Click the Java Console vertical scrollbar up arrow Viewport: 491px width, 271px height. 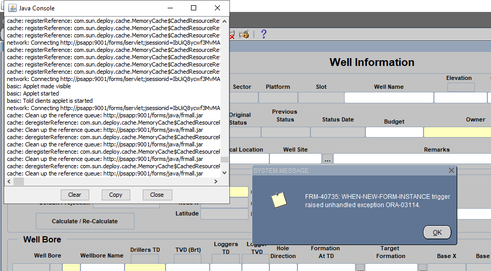click(224, 21)
